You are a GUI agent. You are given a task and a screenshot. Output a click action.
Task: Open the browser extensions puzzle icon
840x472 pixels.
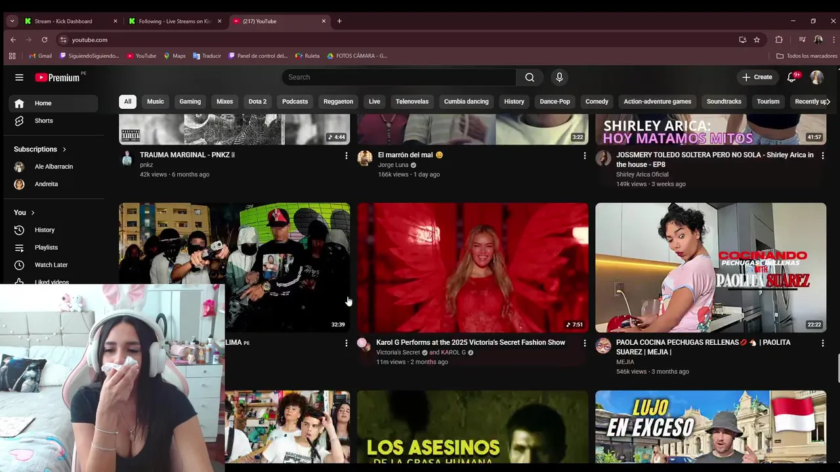click(x=779, y=40)
